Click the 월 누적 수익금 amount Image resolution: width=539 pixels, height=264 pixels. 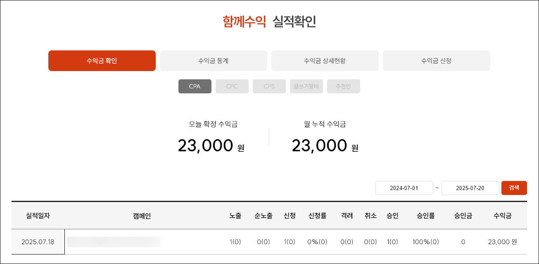[x=319, y=145]
